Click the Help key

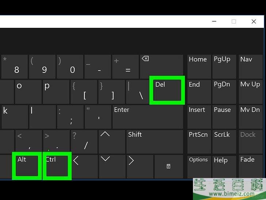[x=224, y=167]
